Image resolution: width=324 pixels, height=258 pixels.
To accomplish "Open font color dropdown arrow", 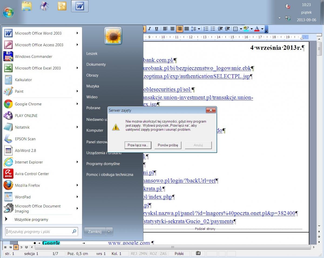I will pos(262,29).
